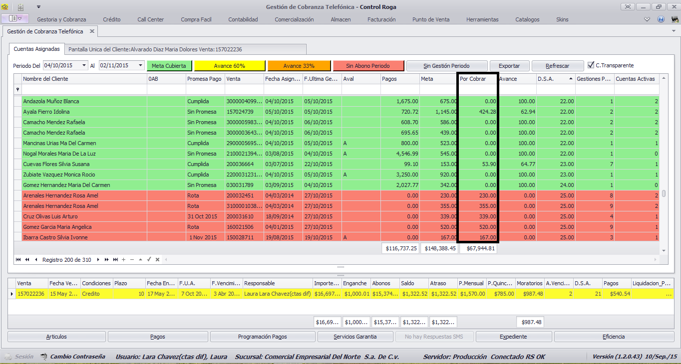
Task: Click the yellow Avance 60% filter
Action: tap(229, 66)
